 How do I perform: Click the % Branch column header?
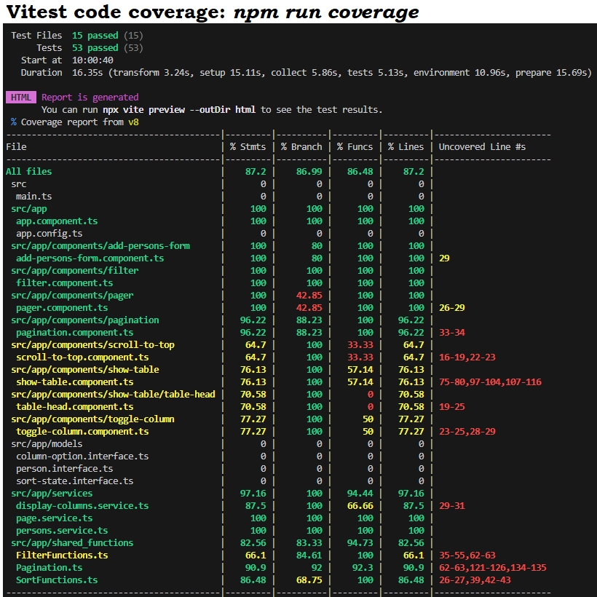(x=301, y=146)
